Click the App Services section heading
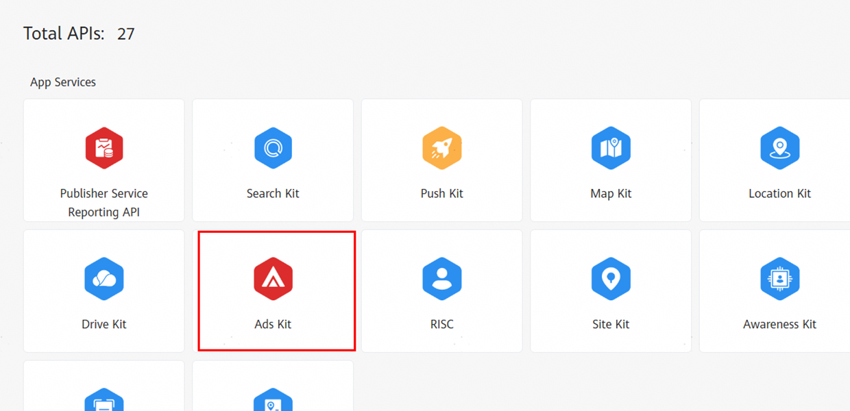Screen dimensions: 850x411 click(63, 82)
